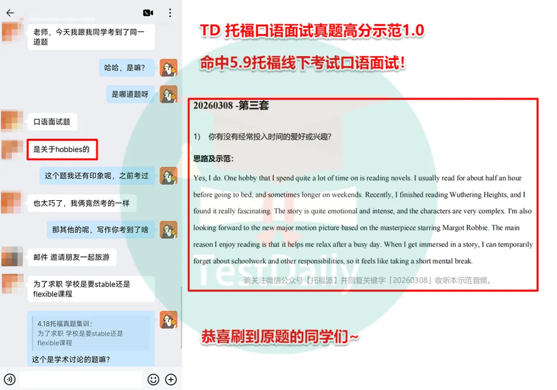Select message 也太巧了，我俩竟然考的一样
Screen dimensions: 557x390
(81, 203)
